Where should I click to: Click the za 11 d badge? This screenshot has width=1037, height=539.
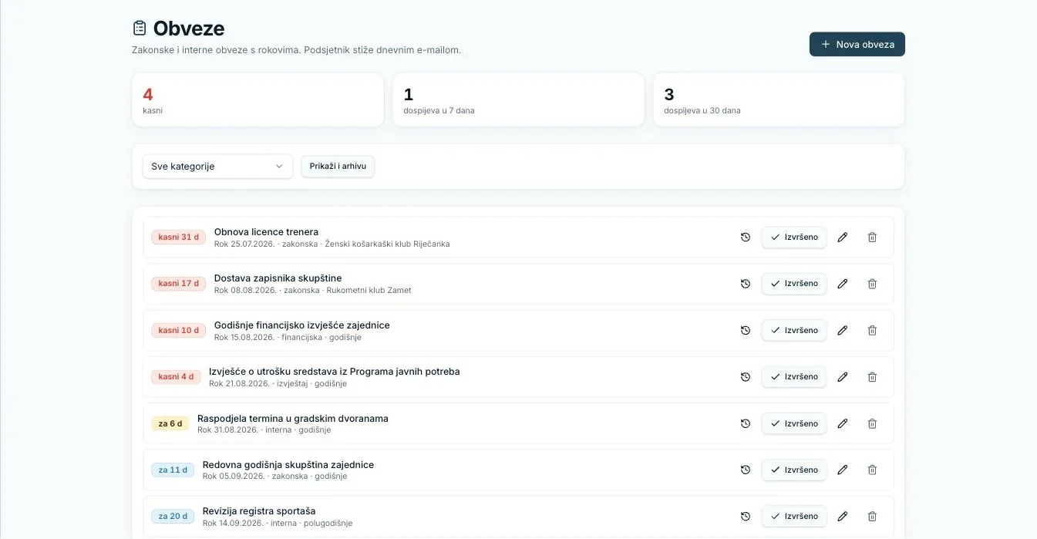(173, 470)
